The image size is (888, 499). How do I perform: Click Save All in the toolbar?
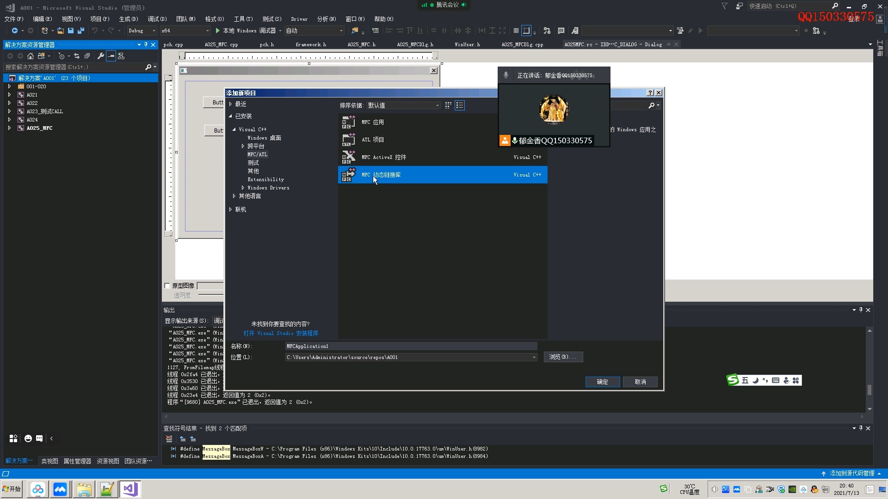point(81,30)
